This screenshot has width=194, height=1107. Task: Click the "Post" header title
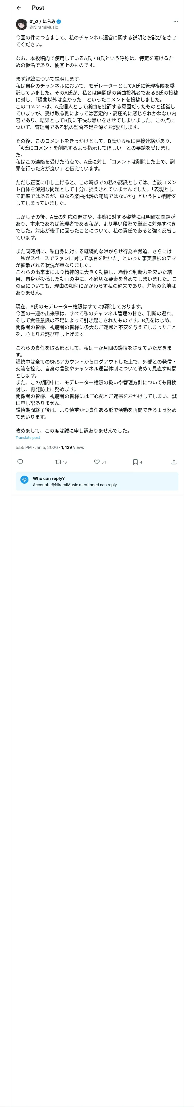38,8
